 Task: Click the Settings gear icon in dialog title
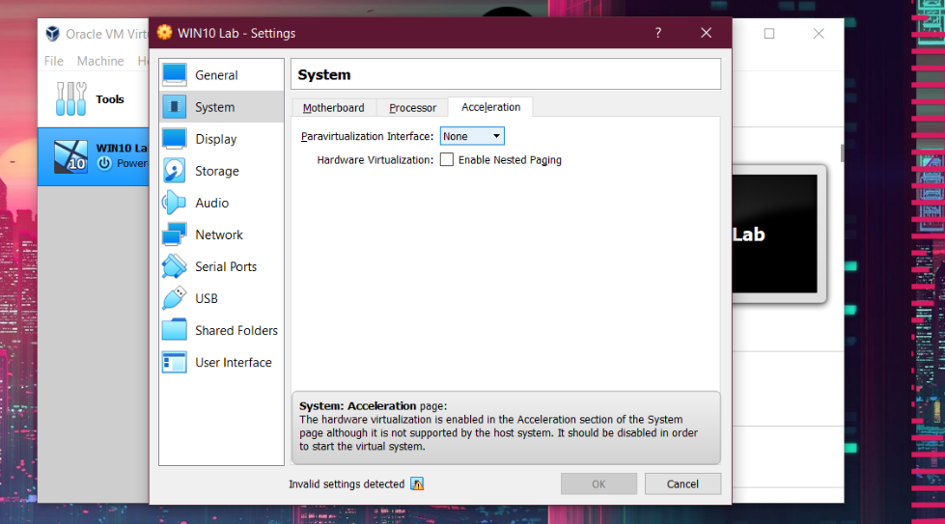pos(164,33)
